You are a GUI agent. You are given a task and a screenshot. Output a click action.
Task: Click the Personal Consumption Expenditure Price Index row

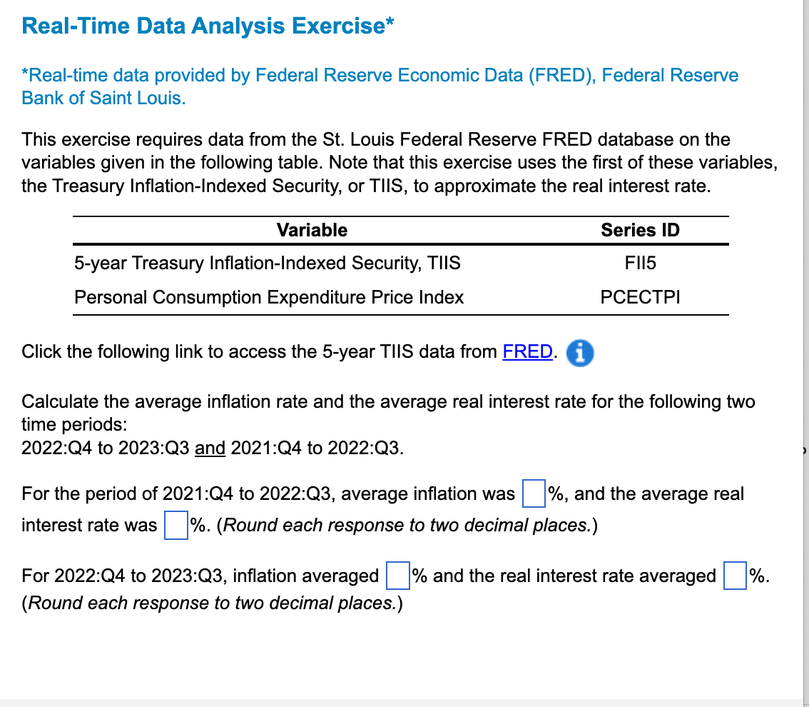click(x=270, y=297)
